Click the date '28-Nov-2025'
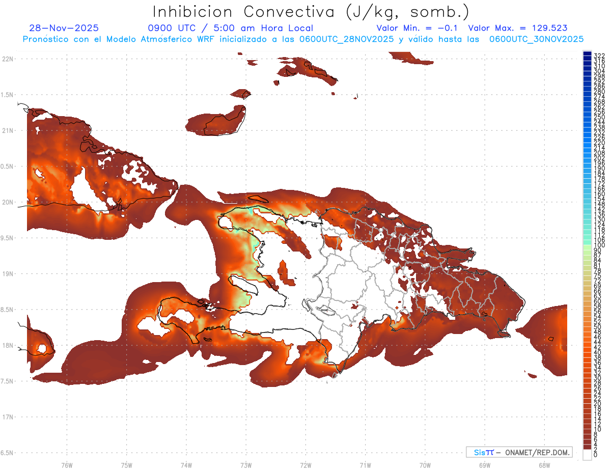 (x=64, y=29)
